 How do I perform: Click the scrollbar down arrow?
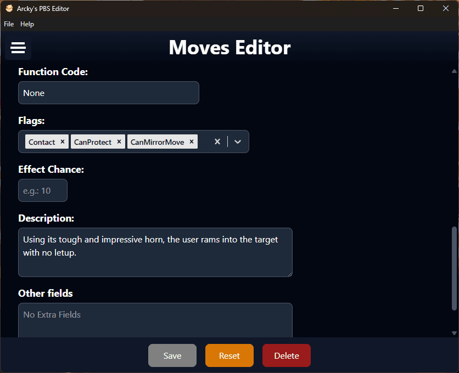[454, 332]
